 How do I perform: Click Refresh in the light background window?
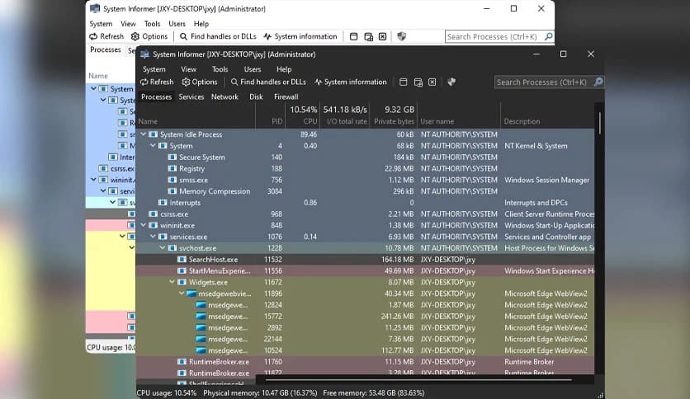click(106, 36)
